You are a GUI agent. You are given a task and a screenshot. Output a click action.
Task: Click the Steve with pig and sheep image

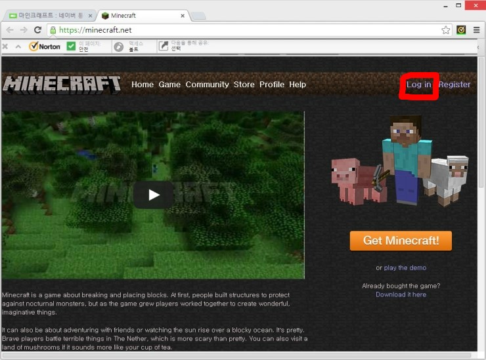pos(400,161)
